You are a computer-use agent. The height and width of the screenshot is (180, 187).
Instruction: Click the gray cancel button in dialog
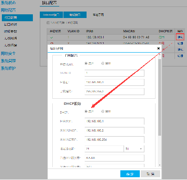point(150,174)
